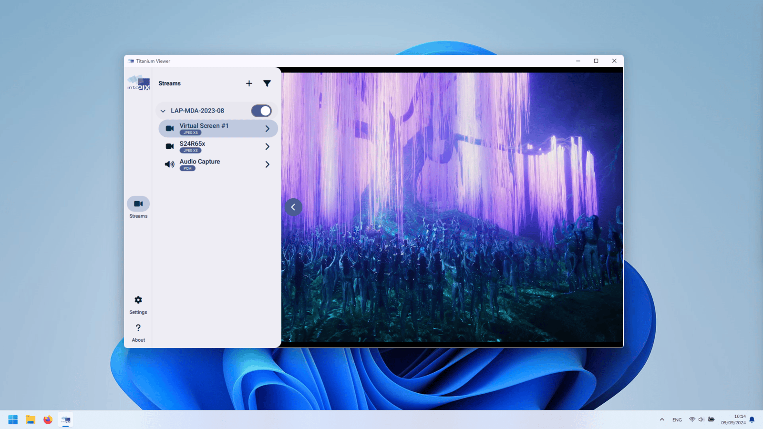Expand S24R65x stream details chevron
Screen dimensions: 763x429
[267, 147]
